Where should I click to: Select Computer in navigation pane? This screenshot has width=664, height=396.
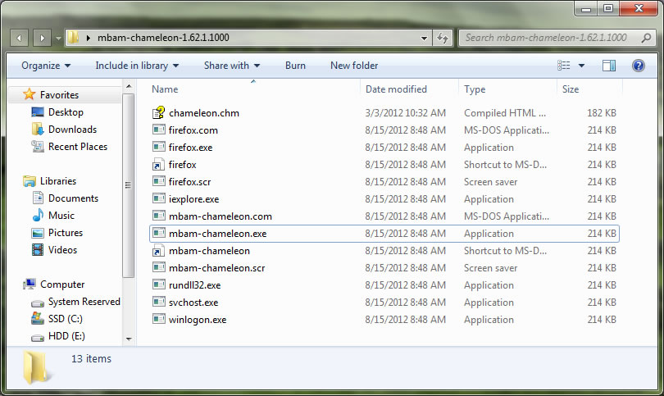[x=62, y=284]
